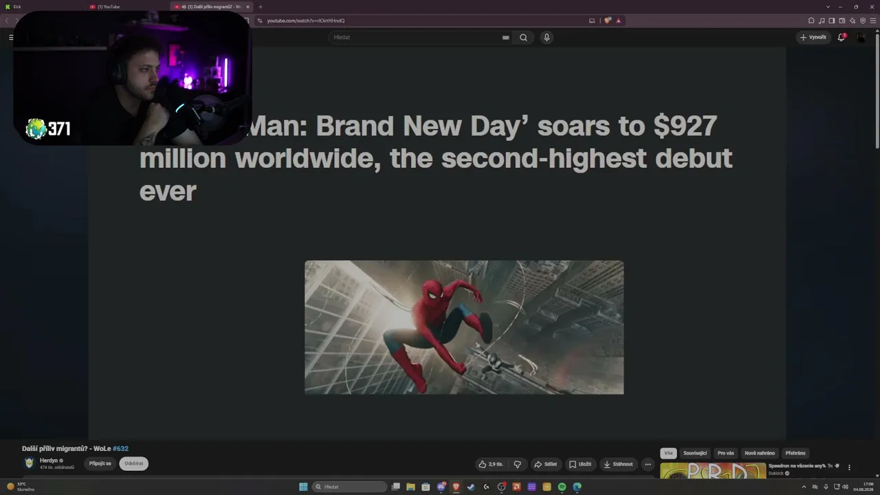Open the Windows Start menu
The width and height of the screenshot is (880, 495).
tap(303, 487)
